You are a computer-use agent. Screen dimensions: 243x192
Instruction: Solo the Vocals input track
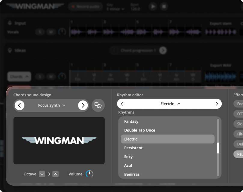[x=40, y=32]
